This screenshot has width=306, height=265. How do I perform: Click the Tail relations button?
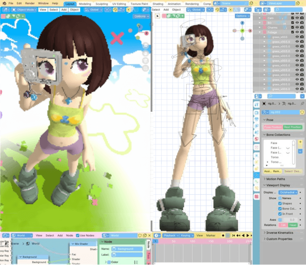click(x=283, y=225)
